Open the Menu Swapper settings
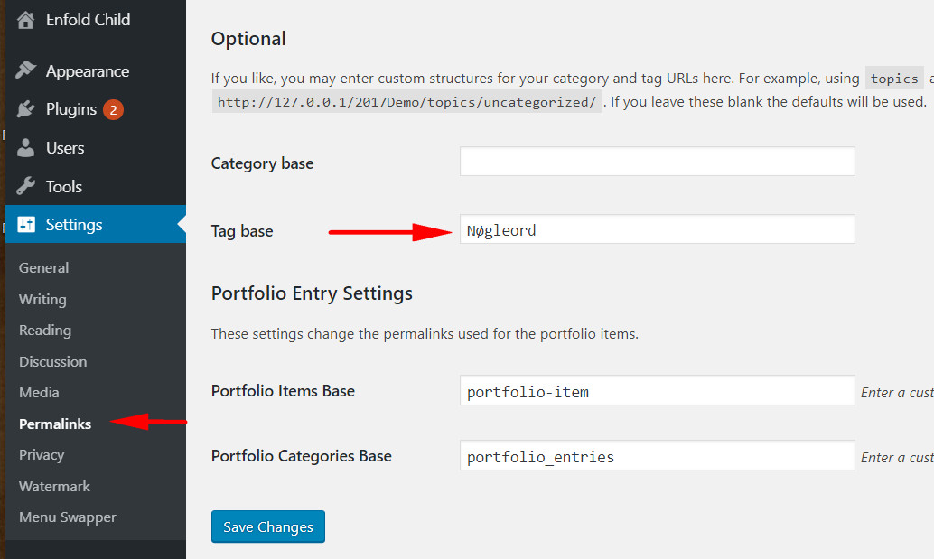This screenshot has height=559, width=934. pyautogui.click(x=68, y=517)
